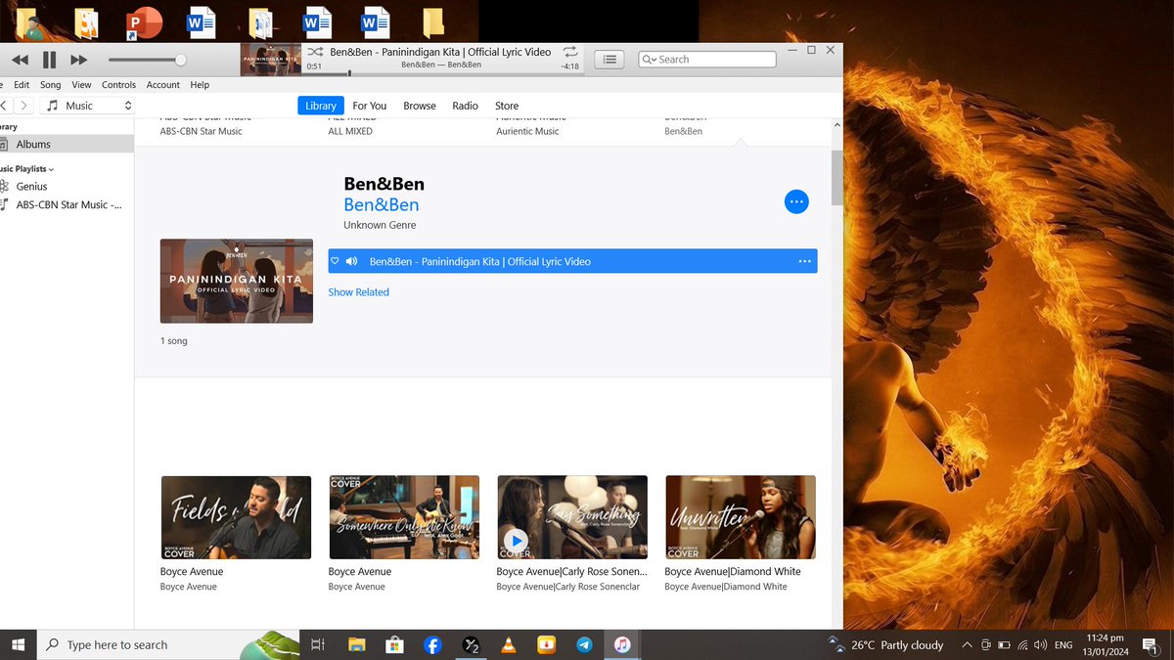
Task: Select Albums in the sidebar
Action: tap(67, 144)
